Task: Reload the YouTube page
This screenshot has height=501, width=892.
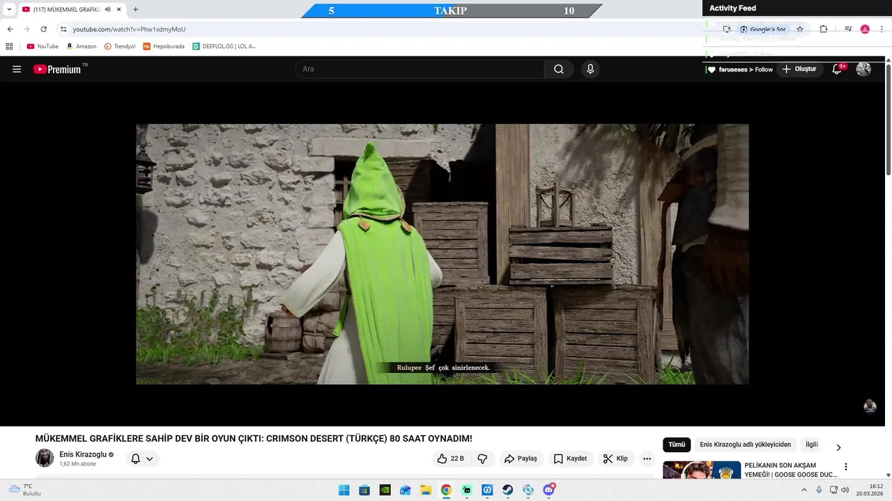Action: click(43, 29)
